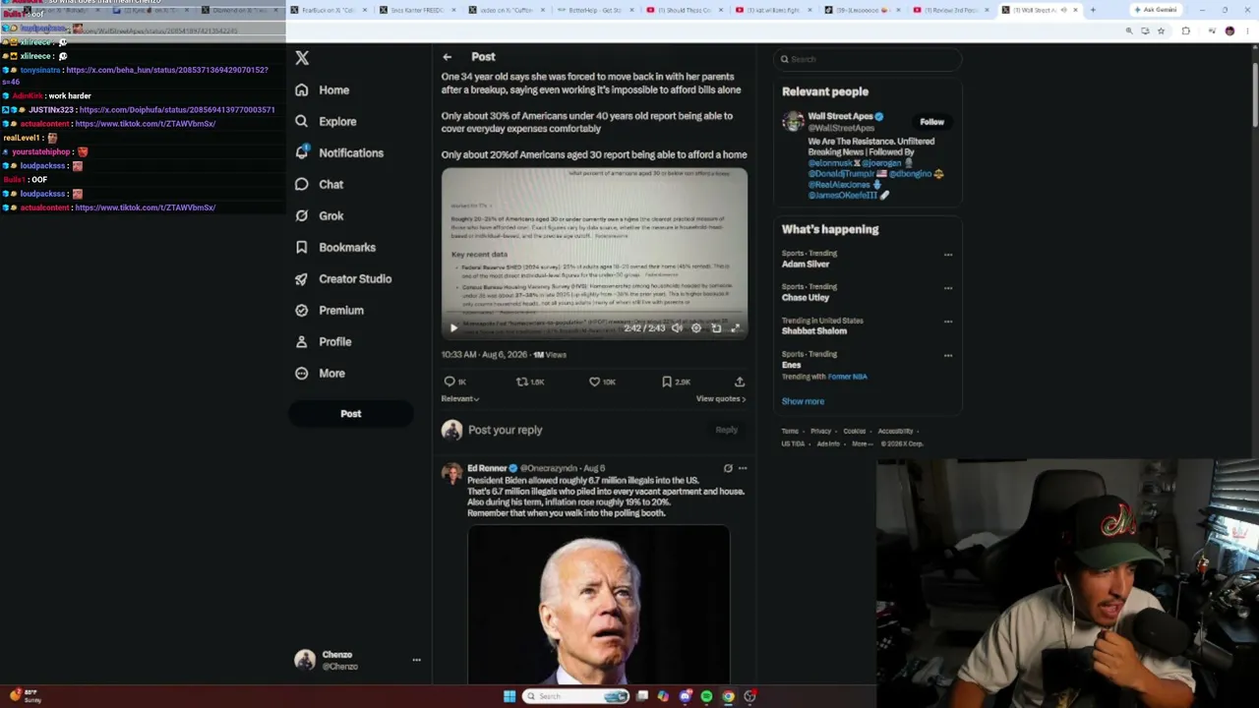Viewport: 1259px width, 708px height.
Task: Open the Biden image in Ed Renner's reply
Action: coord(598,604)
